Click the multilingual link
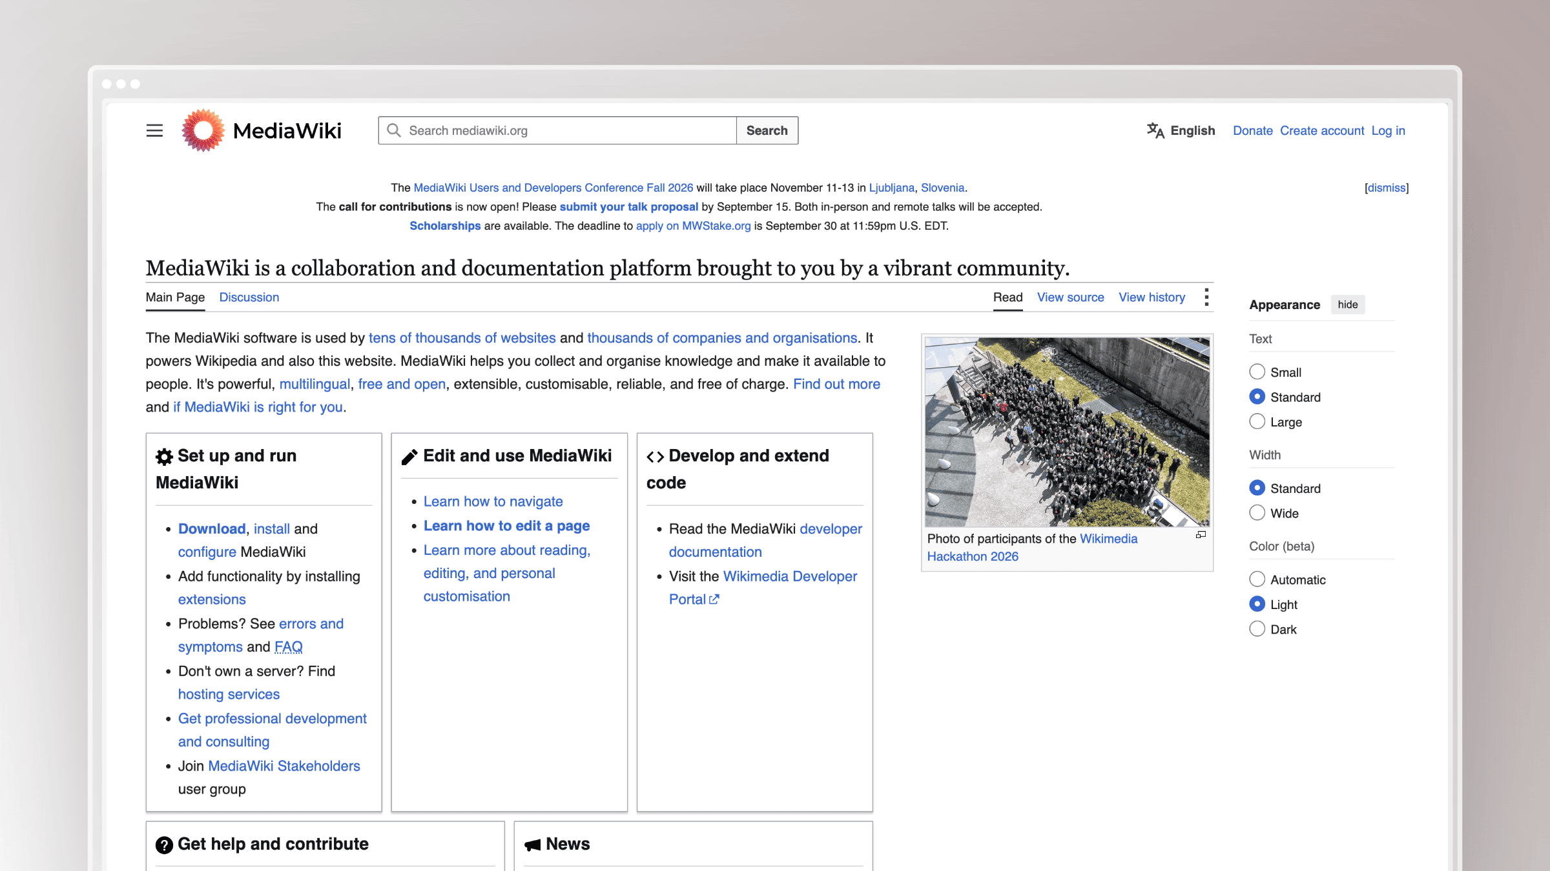This screenshot has width=1550, height=871. [315, 385]
